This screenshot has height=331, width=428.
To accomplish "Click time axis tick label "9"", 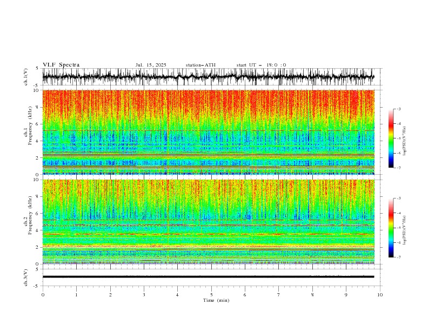I will (x=346, y=295).
